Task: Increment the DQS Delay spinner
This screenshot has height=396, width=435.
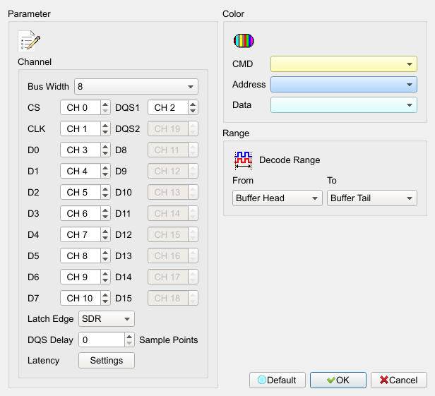Action: [x=129, y=337]
